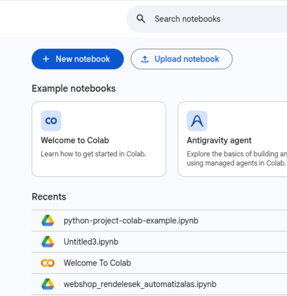Image resolution: width=287 pixels, height=296 pixels.
Task: Click the Antigravity agent card icon
Action: point(197,121)
